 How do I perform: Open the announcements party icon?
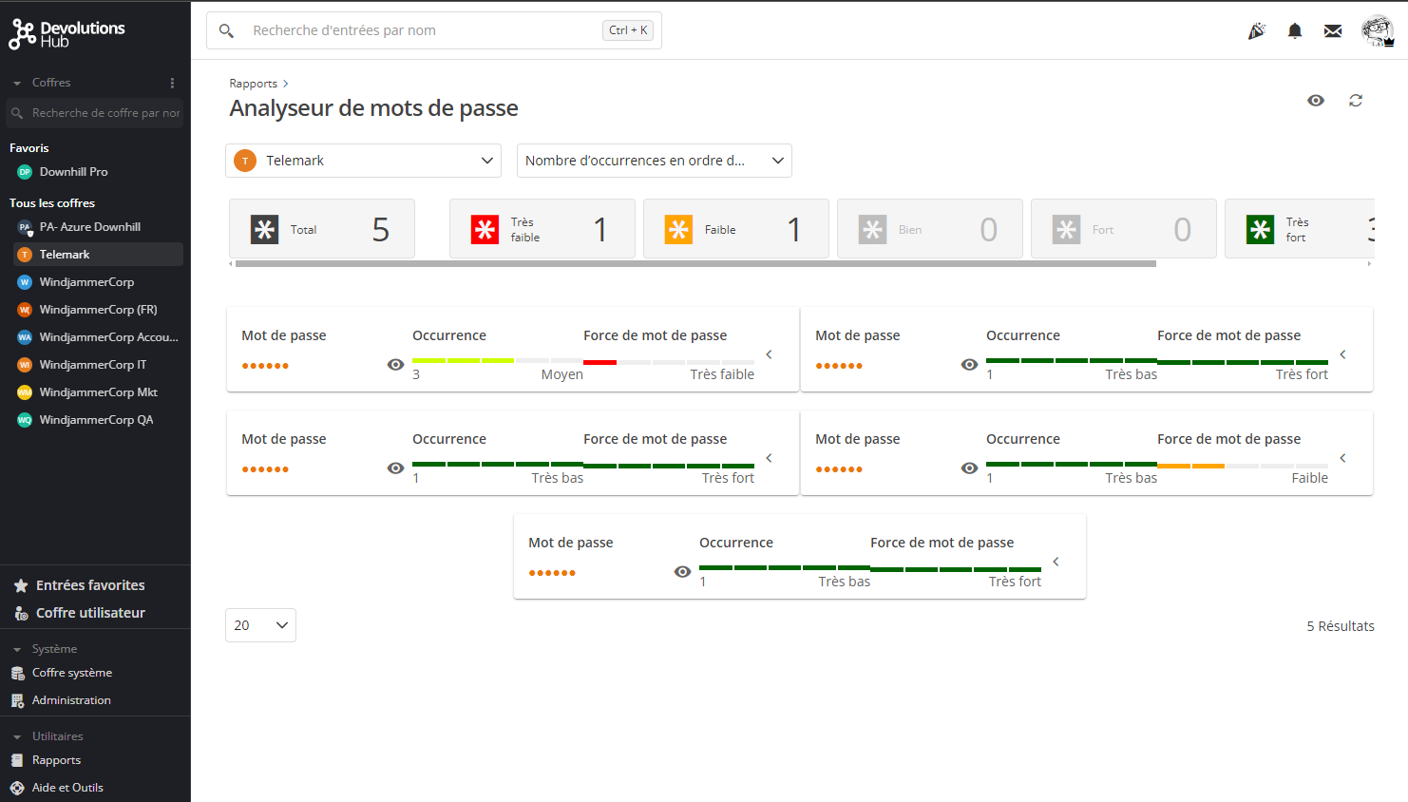coord(1257,30)
